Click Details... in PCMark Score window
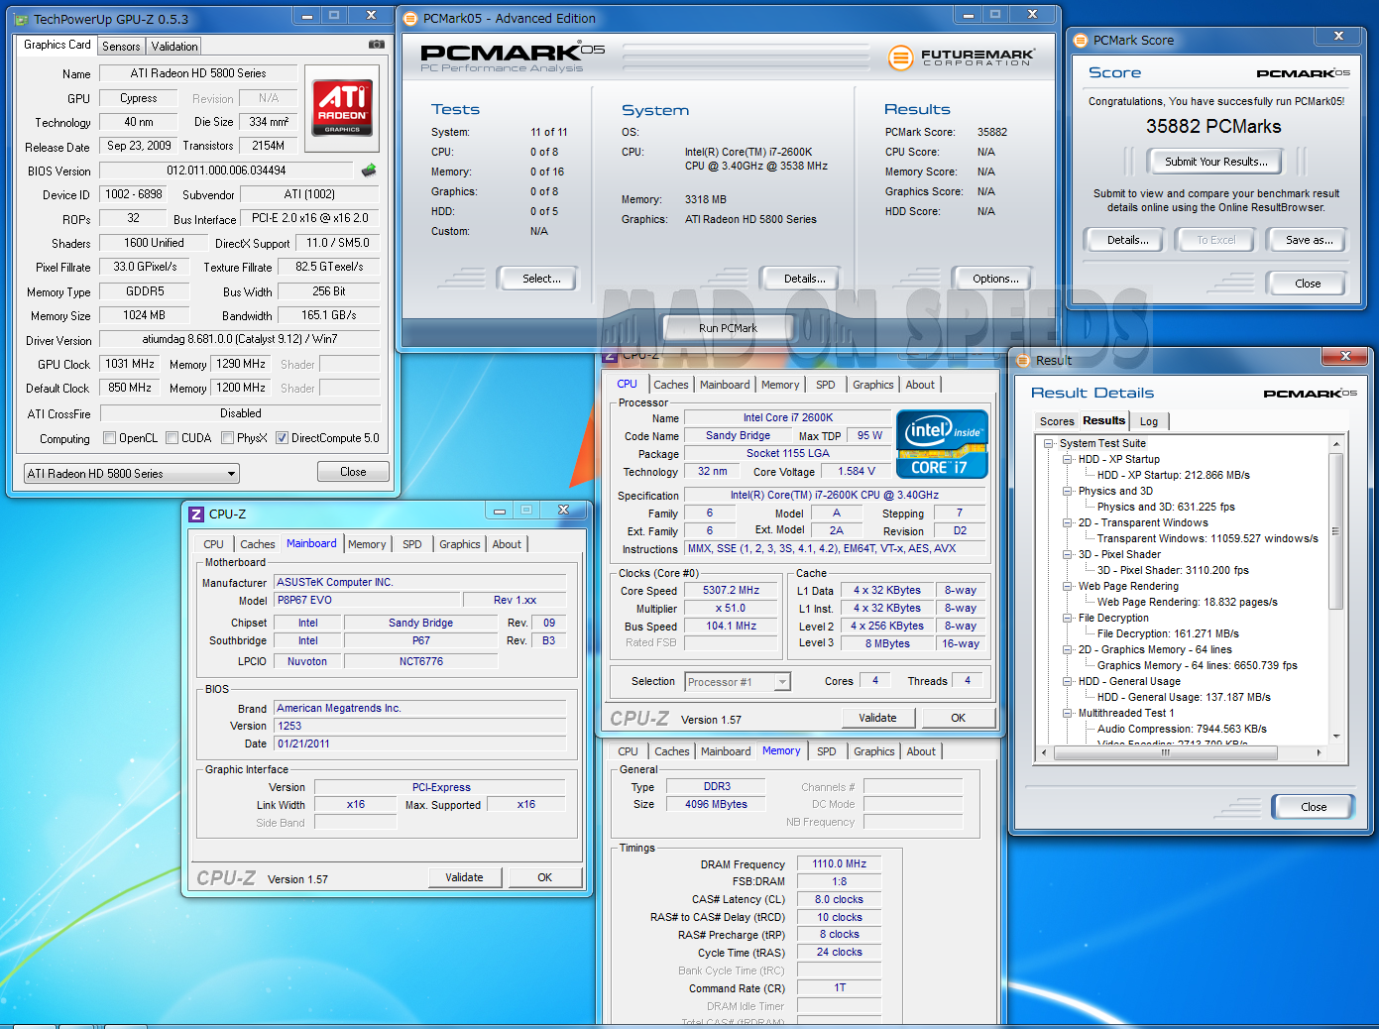Screen dimensions: 1379x1029 click(1128, 240)
